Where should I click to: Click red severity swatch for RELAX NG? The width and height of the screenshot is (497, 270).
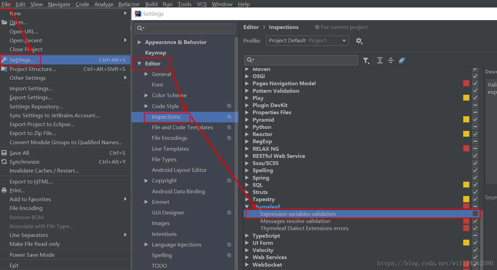point(466,148)
